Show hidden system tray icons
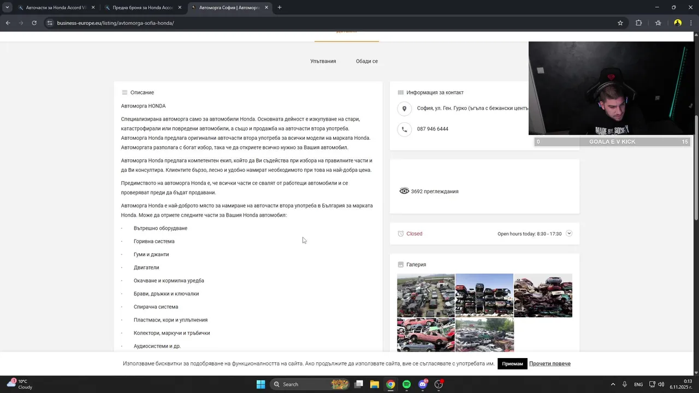The image size is (699, 393). pyautogui.click(x=613, y=384)
